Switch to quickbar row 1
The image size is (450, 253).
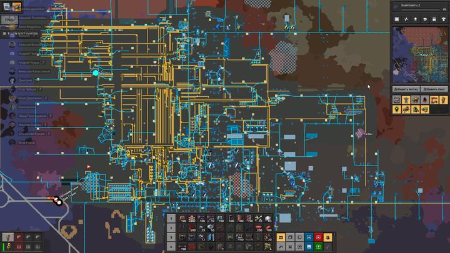(171, 219)
